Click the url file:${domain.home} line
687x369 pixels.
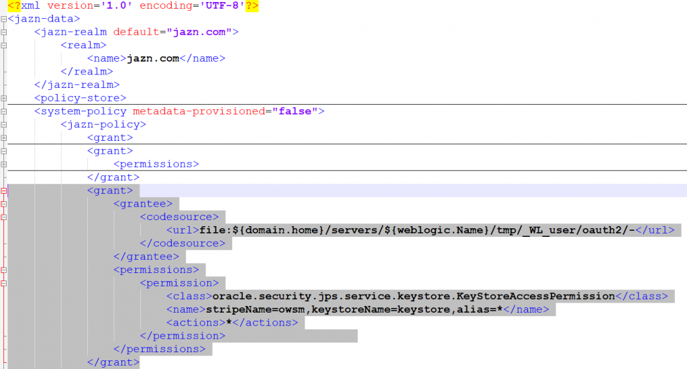click(420, 230)
